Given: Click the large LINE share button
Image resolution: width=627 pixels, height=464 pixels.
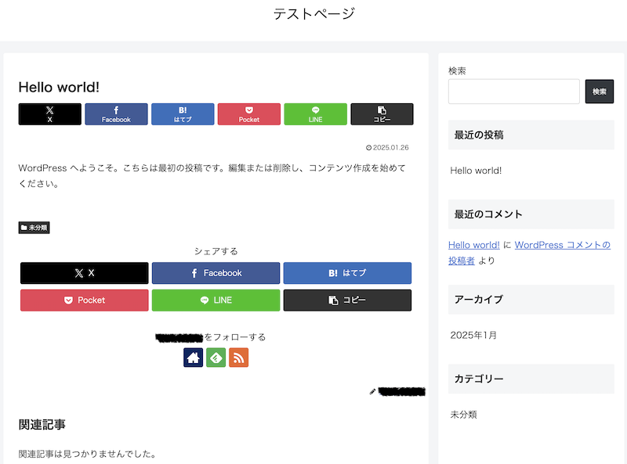Looking at the screenshot, I should click(216, 300).
